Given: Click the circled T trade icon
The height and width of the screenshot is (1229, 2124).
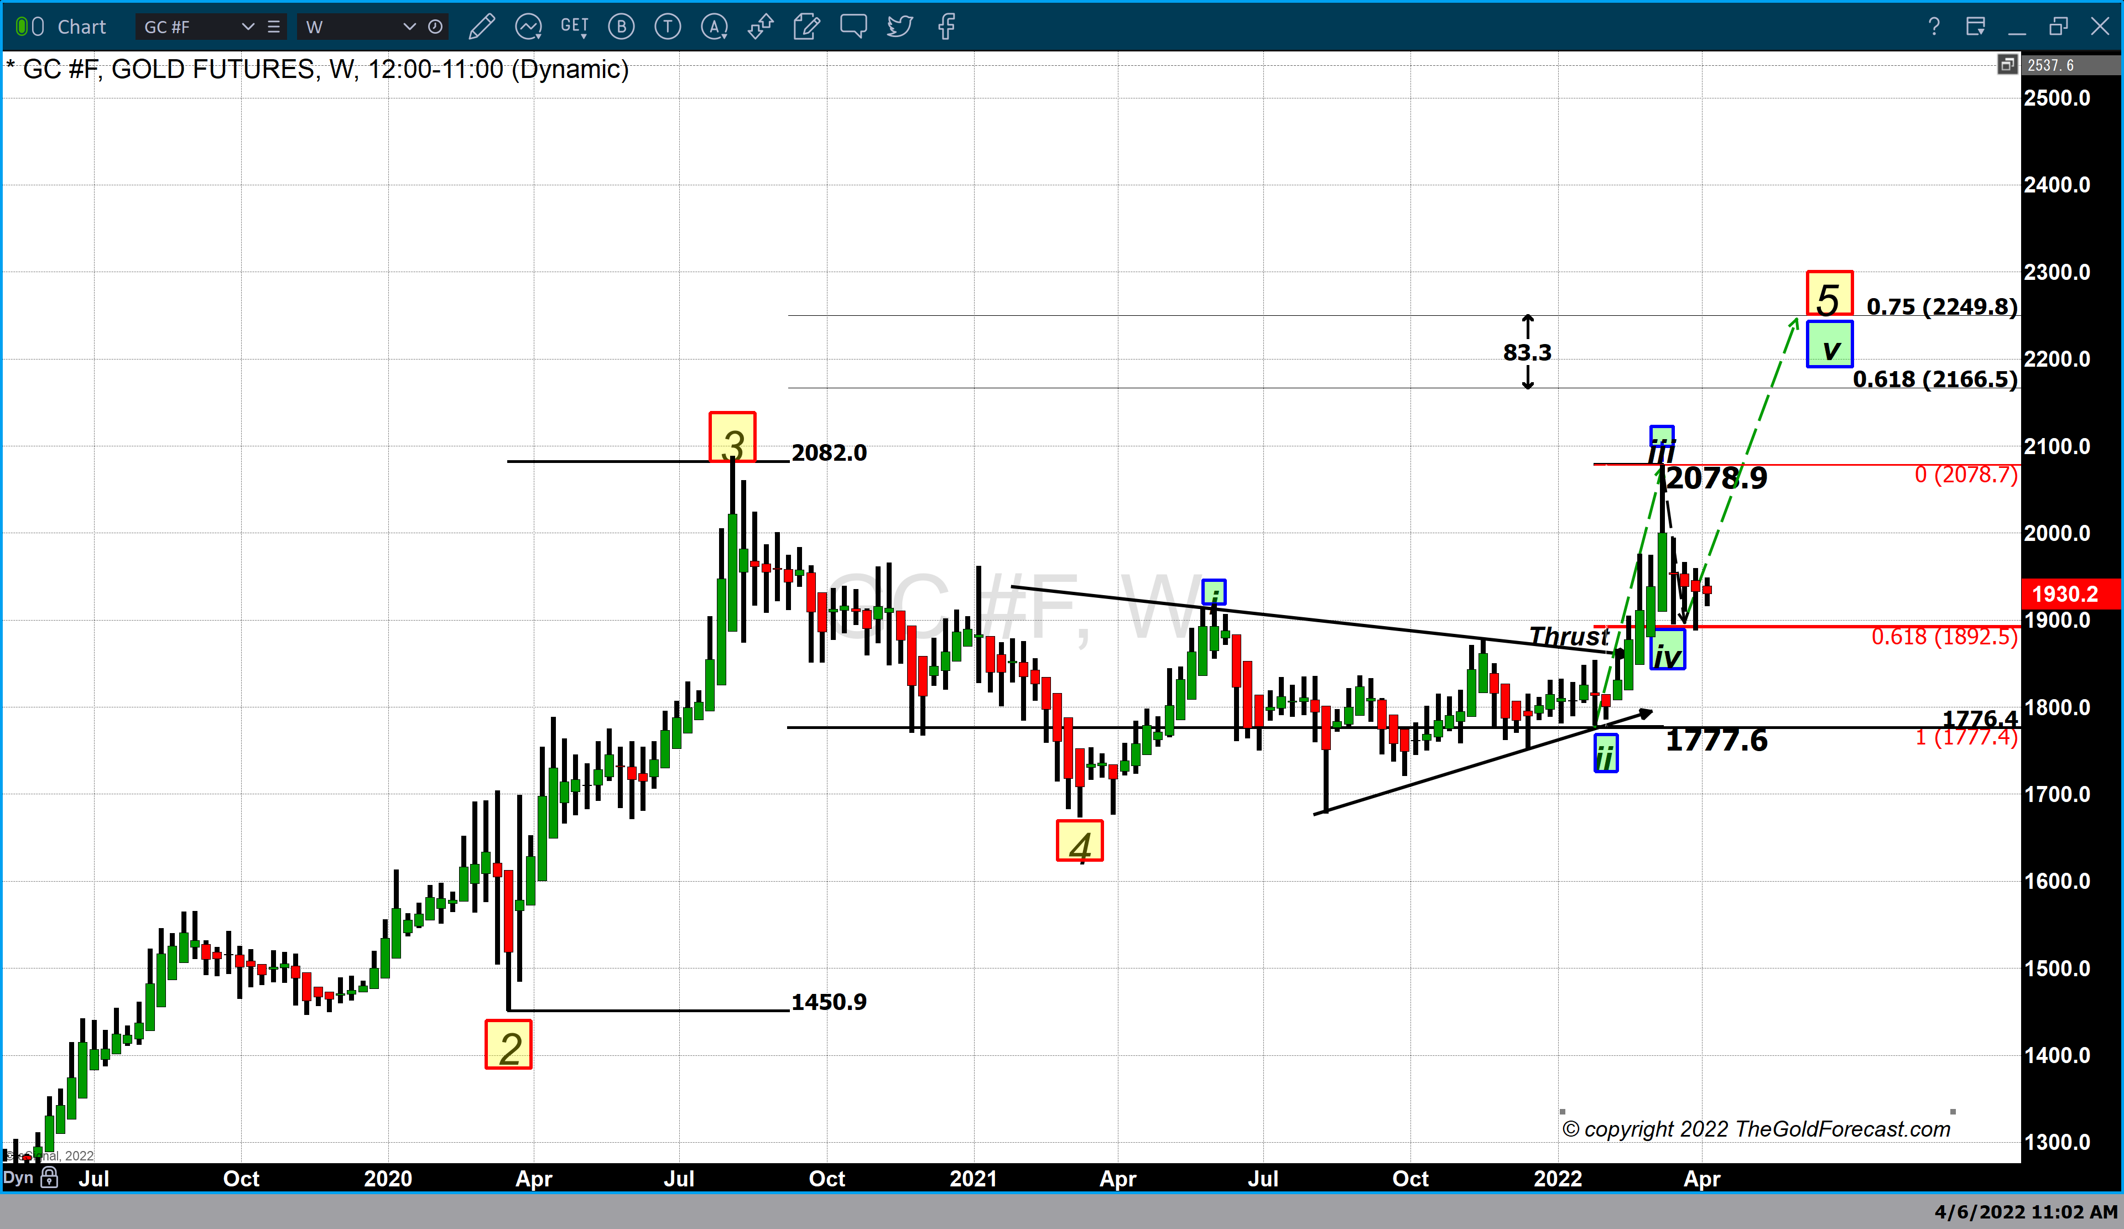Looking at the screenshot, I should pyautogui.click(x=668, y=27).
